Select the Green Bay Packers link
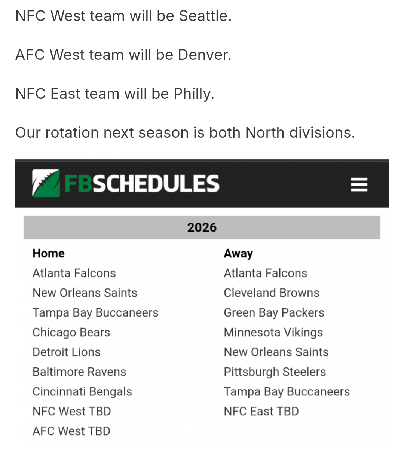The image size is (404, 449). coord(274,313)
